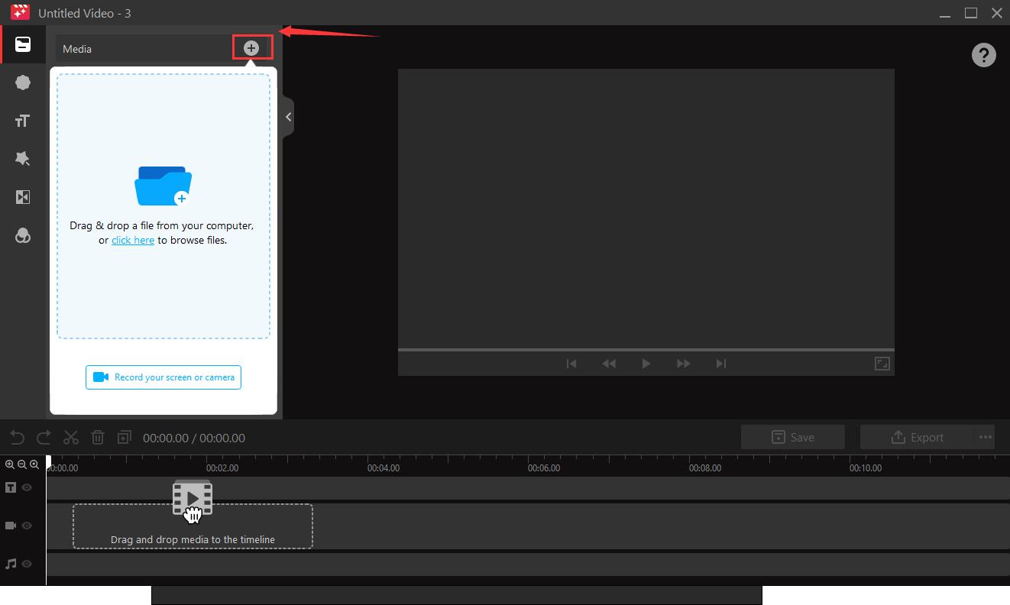Click 'Record your screen or camera'

coord(163,377)
